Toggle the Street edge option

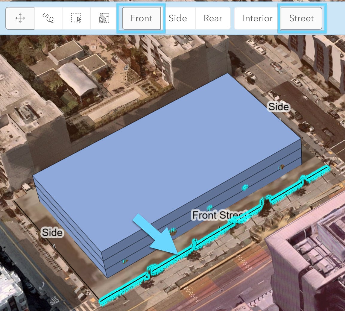pyautogui.click(x=301, y=18)
